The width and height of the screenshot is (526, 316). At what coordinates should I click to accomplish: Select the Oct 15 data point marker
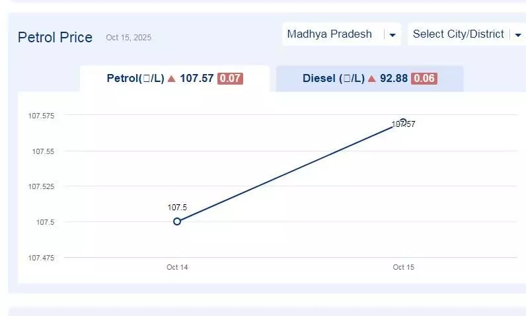[403, 122]
